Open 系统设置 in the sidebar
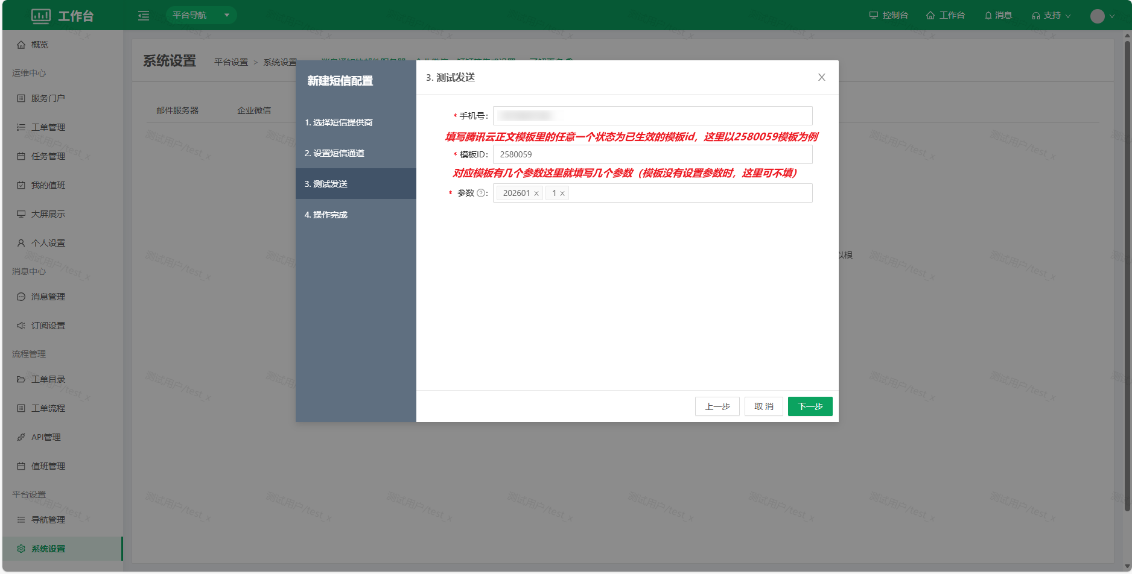This screenshot has width=1132, height=574. tap(48, 549)
